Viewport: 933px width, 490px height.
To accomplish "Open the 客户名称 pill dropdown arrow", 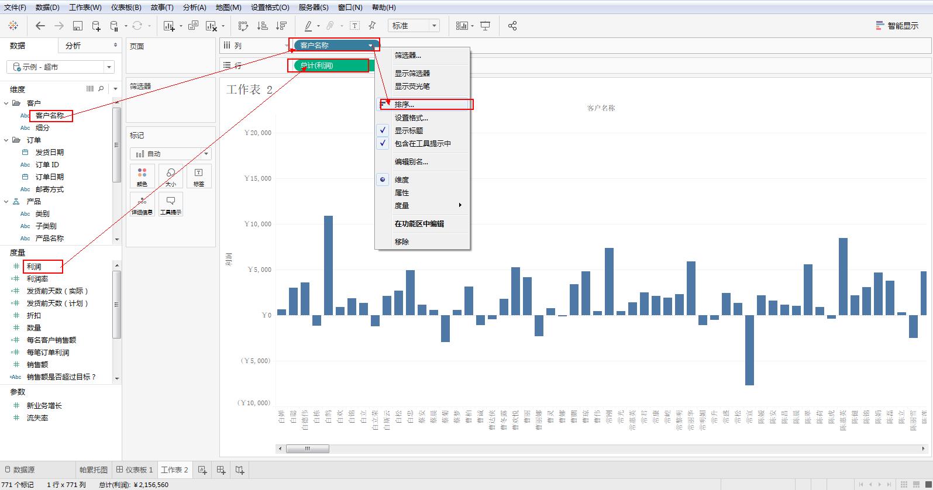I will click(x=370, y=46).
